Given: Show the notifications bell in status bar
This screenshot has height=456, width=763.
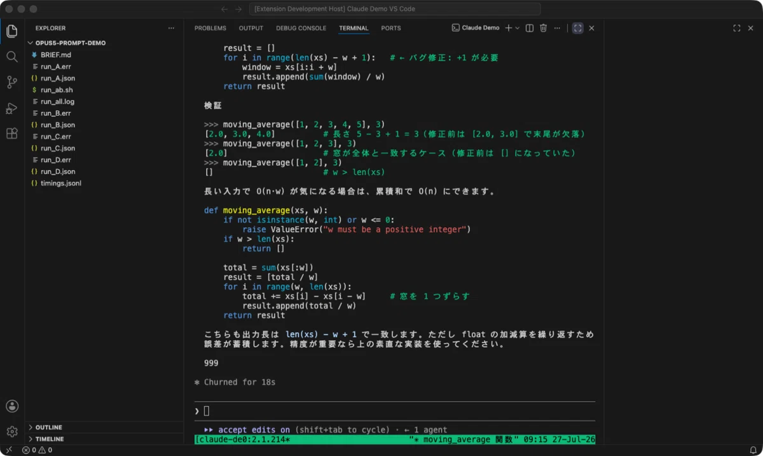Looking at the screenshot, I should pos(753,450).
